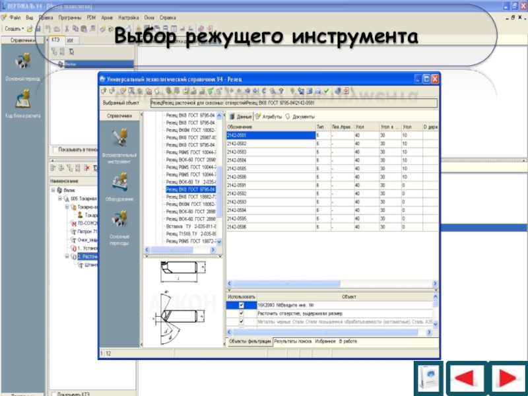Viewport: 528px width, 396px height.
Task: Go back using the red left arrow
Action: point(465,378)
